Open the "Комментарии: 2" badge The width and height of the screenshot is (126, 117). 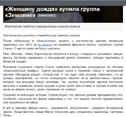click(47, 15)
